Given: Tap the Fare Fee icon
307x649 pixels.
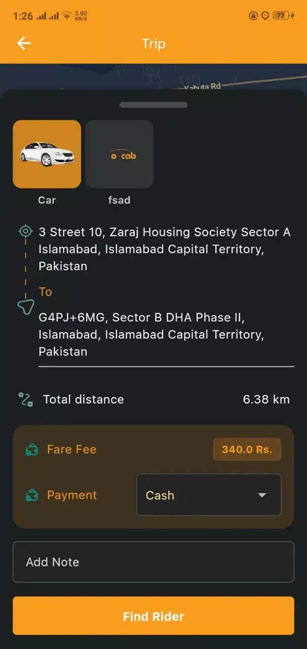Looking at the screenshot, I should 31,450.
